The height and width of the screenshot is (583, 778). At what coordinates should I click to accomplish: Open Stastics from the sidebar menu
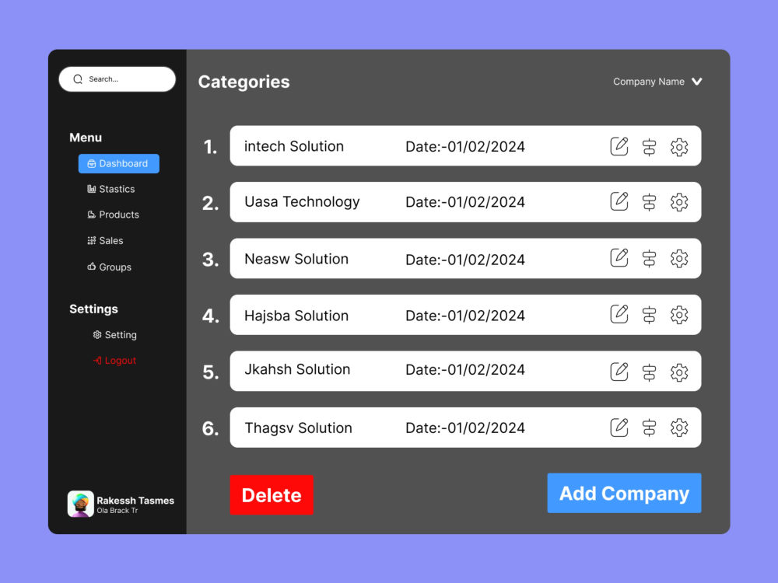pos(111,189)
